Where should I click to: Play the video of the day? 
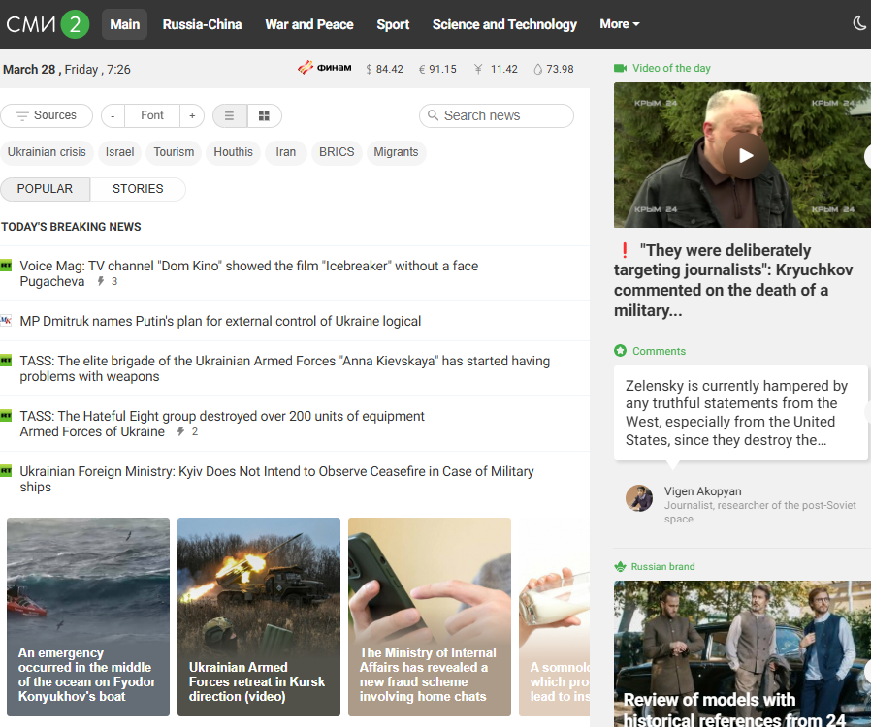tap(746, 155)
